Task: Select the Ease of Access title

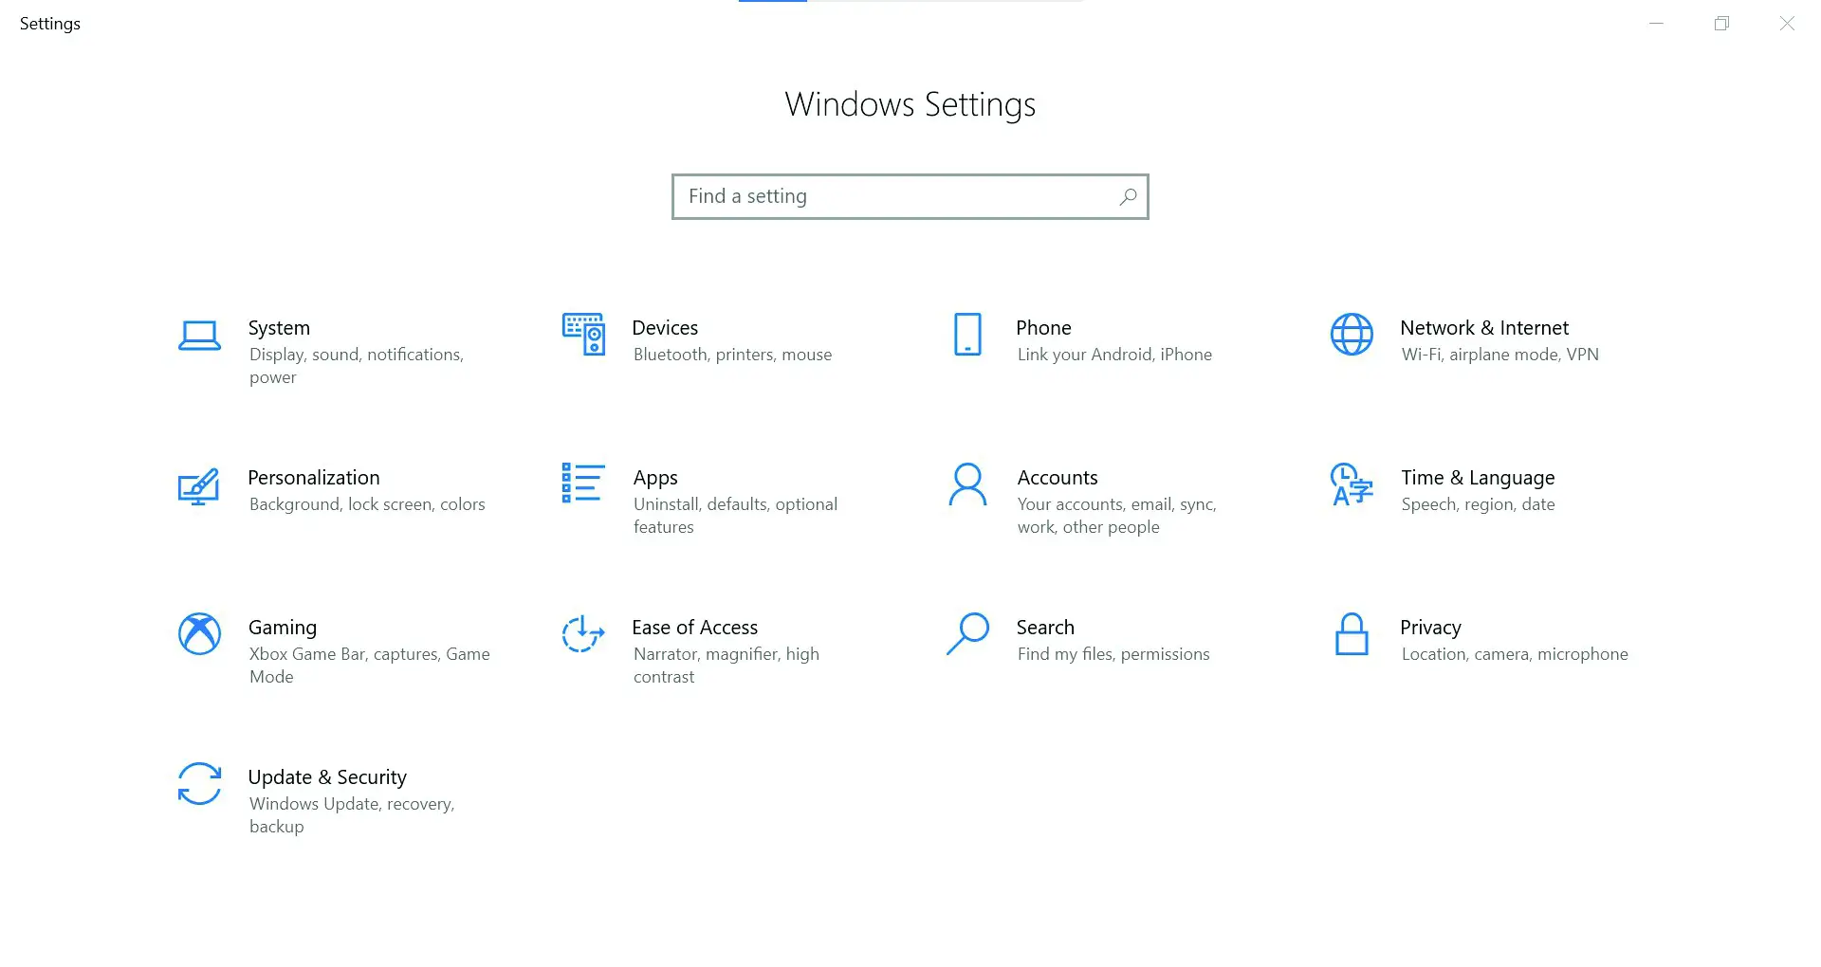Action: (x=695, y=628)
